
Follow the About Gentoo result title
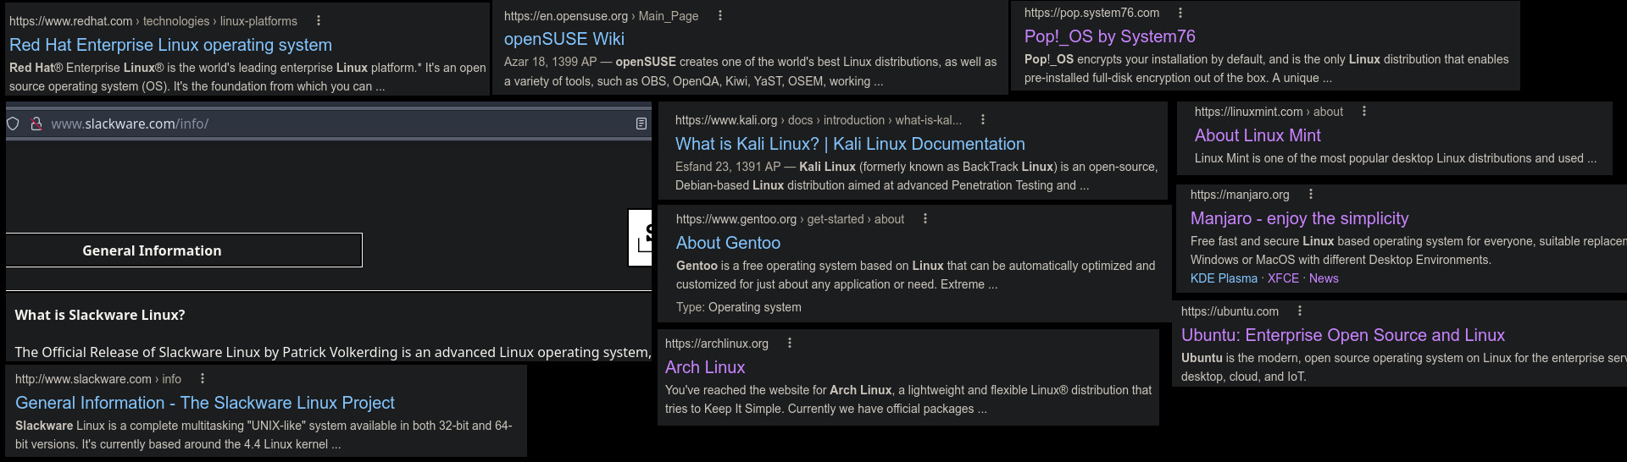[x=728, y=243]
